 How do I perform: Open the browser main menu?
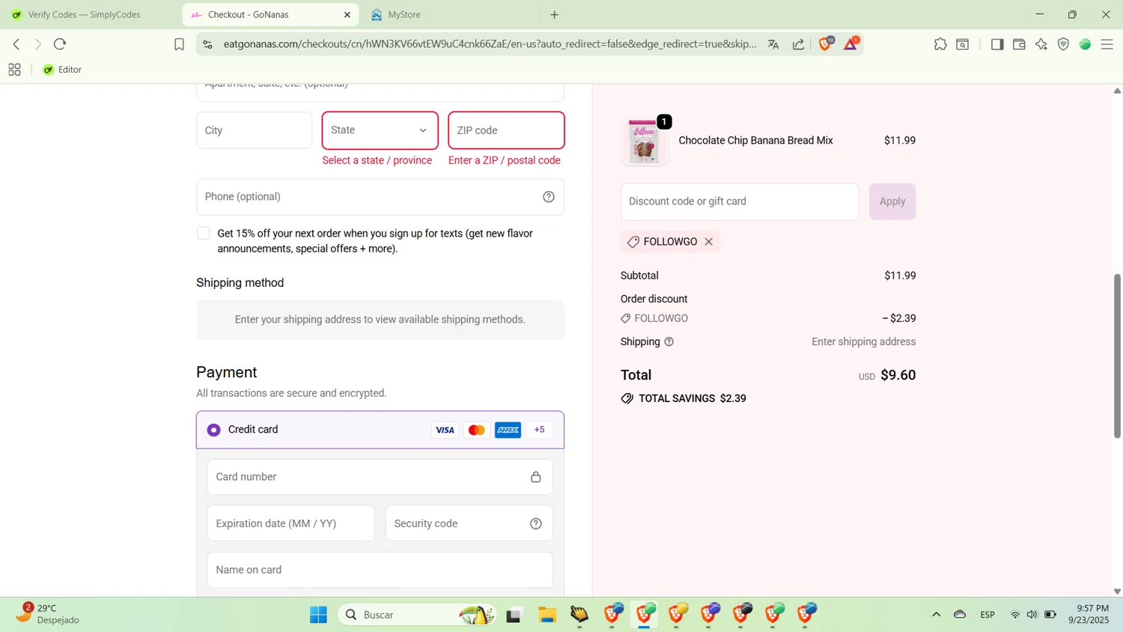pyautogui.click(x=1107, y=44)
